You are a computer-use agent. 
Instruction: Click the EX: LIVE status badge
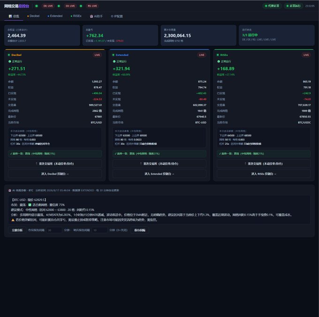[x=70, y=6]
